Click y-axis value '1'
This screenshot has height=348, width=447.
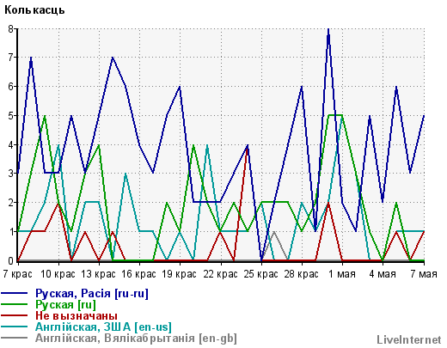pos(11,232)
